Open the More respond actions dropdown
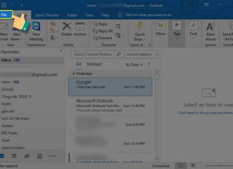The image size is (233, 169). (119, 35)
